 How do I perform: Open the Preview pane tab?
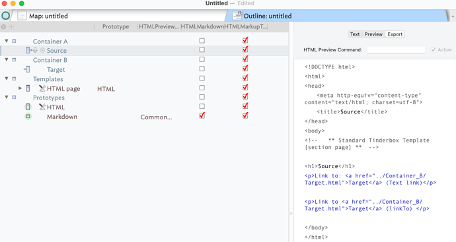[x=373, y=34]
